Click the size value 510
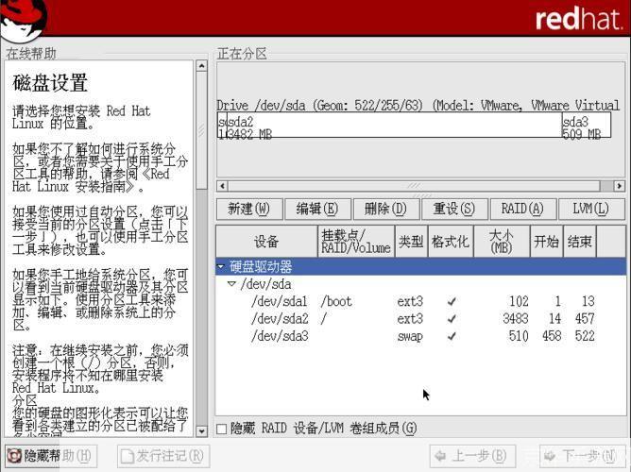Viewport: 631px width, 472px height. click(x=519, y=336)
